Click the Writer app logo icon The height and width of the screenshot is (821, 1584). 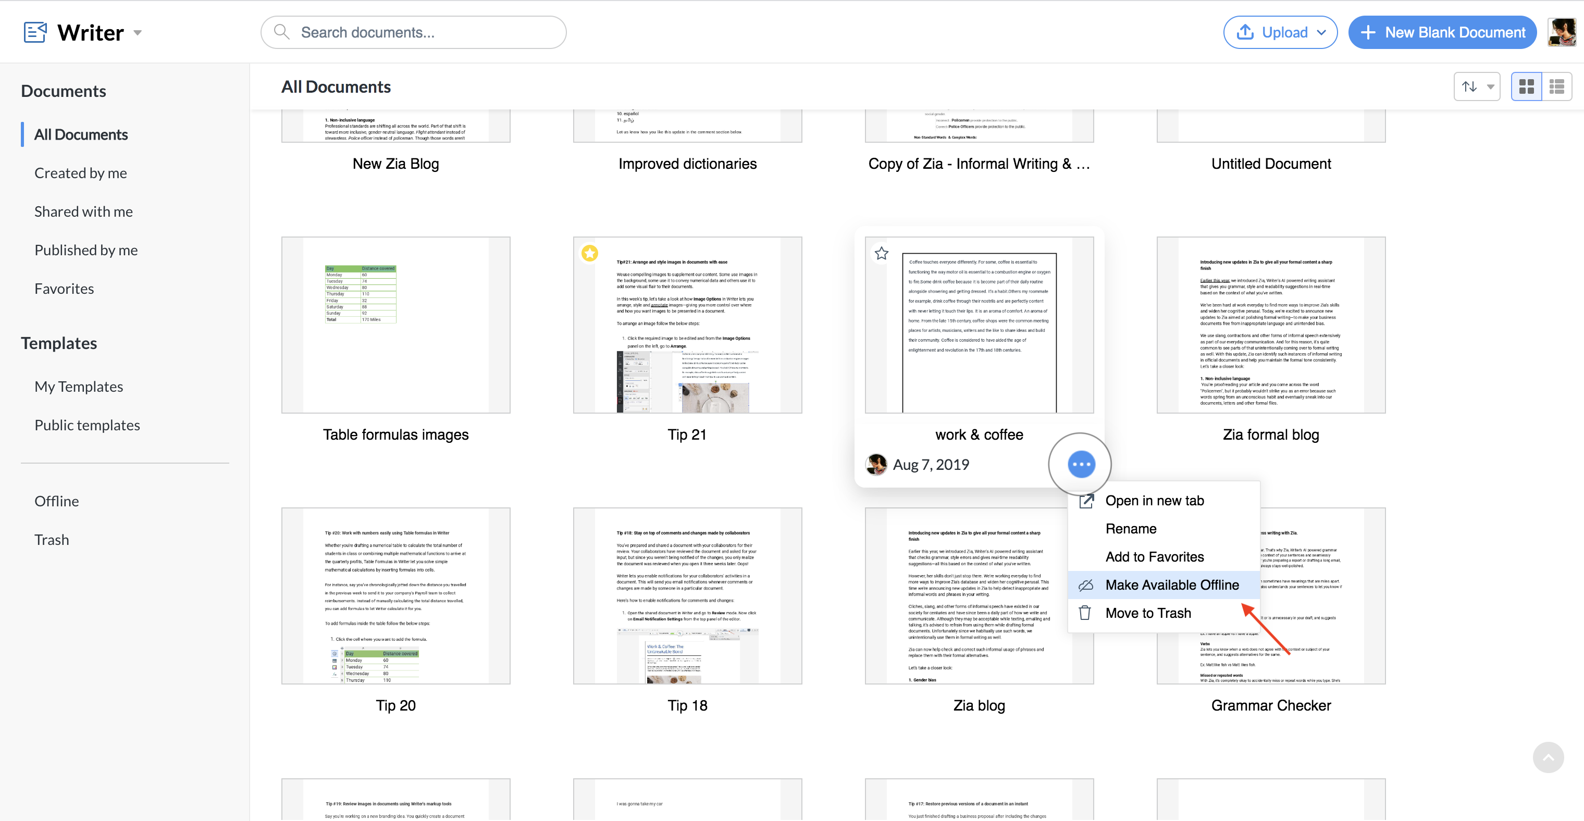[35, 32]
